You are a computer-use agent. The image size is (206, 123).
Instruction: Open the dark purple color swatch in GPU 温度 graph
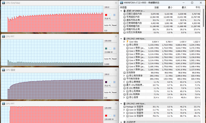click(x=106, y=82)
